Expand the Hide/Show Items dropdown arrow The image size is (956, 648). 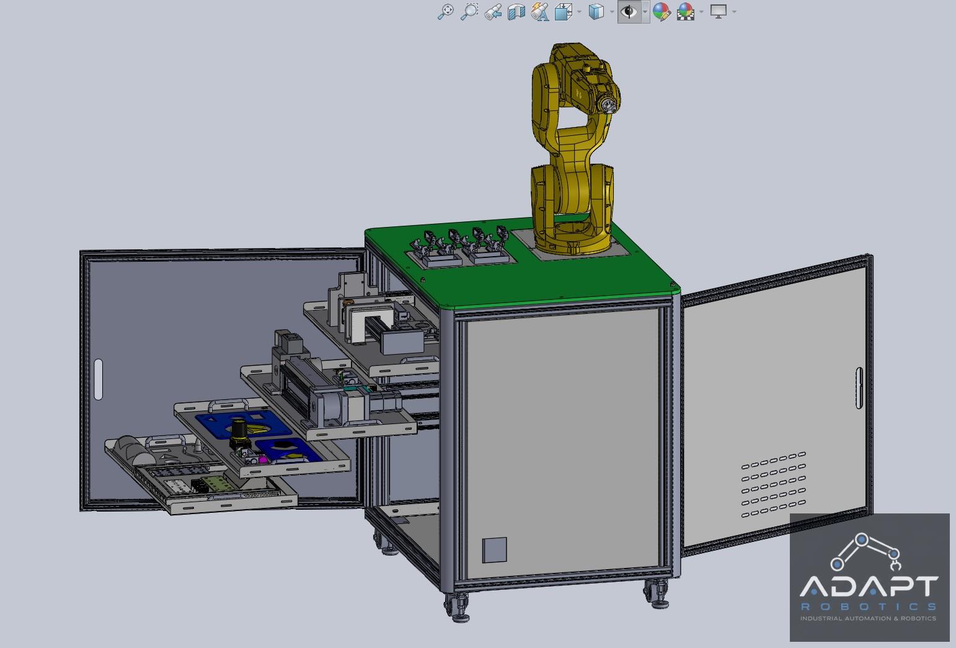pos(645,12)
